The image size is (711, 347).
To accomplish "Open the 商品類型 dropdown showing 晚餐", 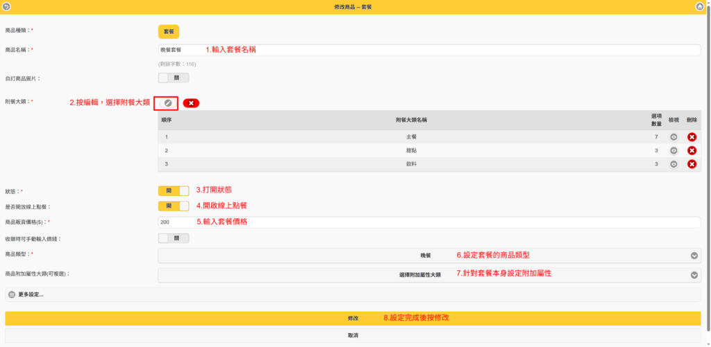I will click(x=429, y=256).
